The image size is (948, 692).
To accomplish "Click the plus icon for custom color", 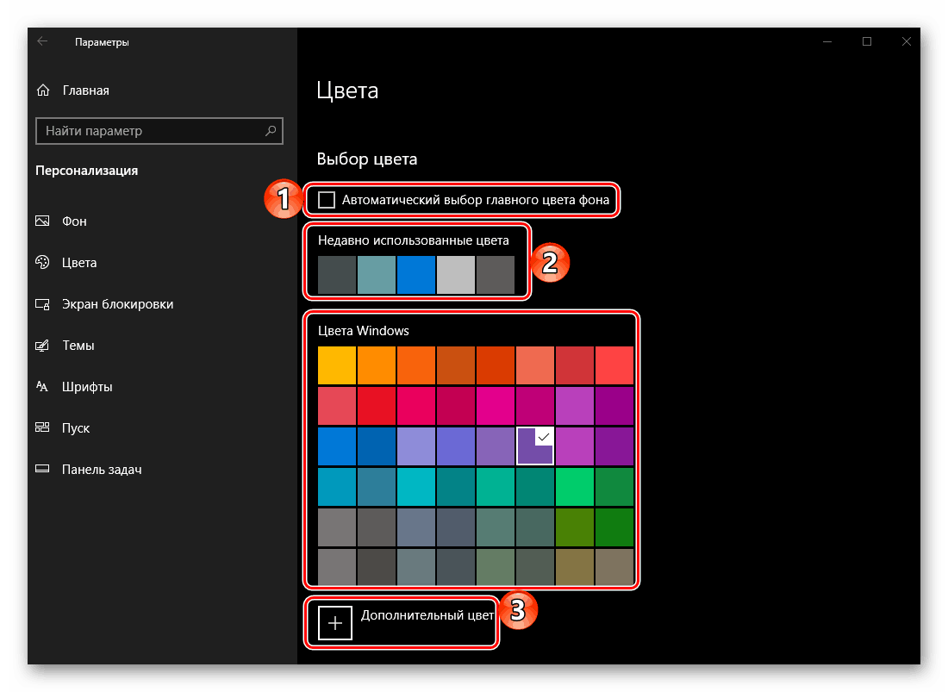I will point(335,622).
